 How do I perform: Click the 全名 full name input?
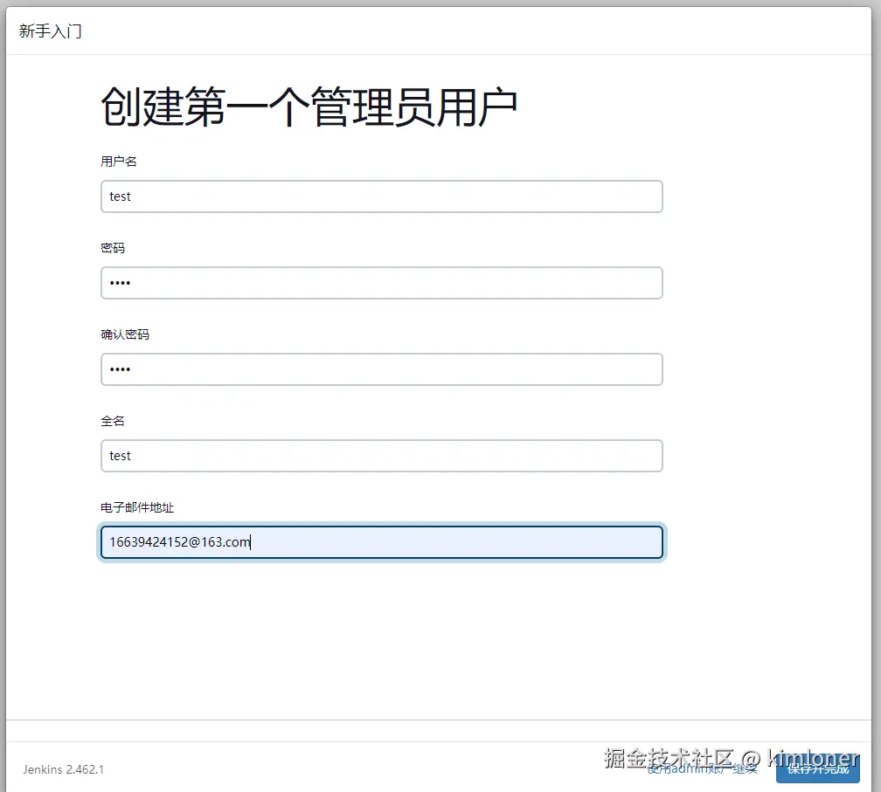(381, 456)
